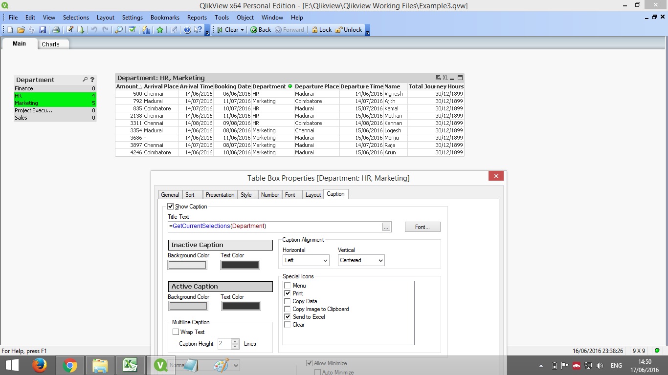This screenshot has width=668, height=375.
Task: Click the Active Caption background color swatch
Action: tap(188, 306)
